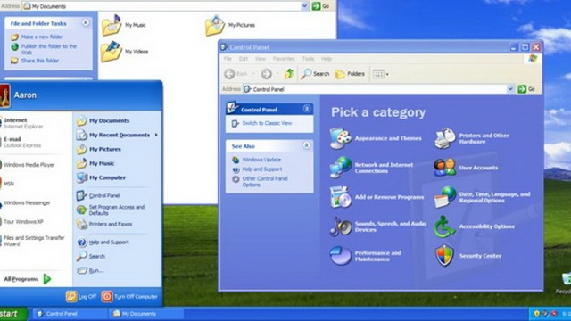Open Printers and Other Hardware icon
This screenshot has width=571, height=321.
coord(444,138)
